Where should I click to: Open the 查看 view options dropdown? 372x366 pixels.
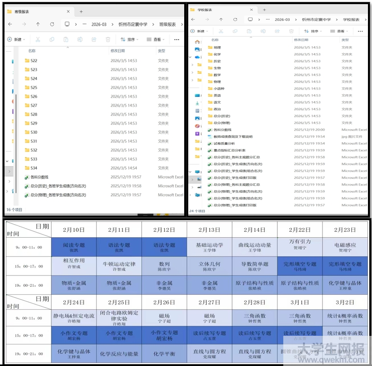pyautogui.click(x=155, y=40)
